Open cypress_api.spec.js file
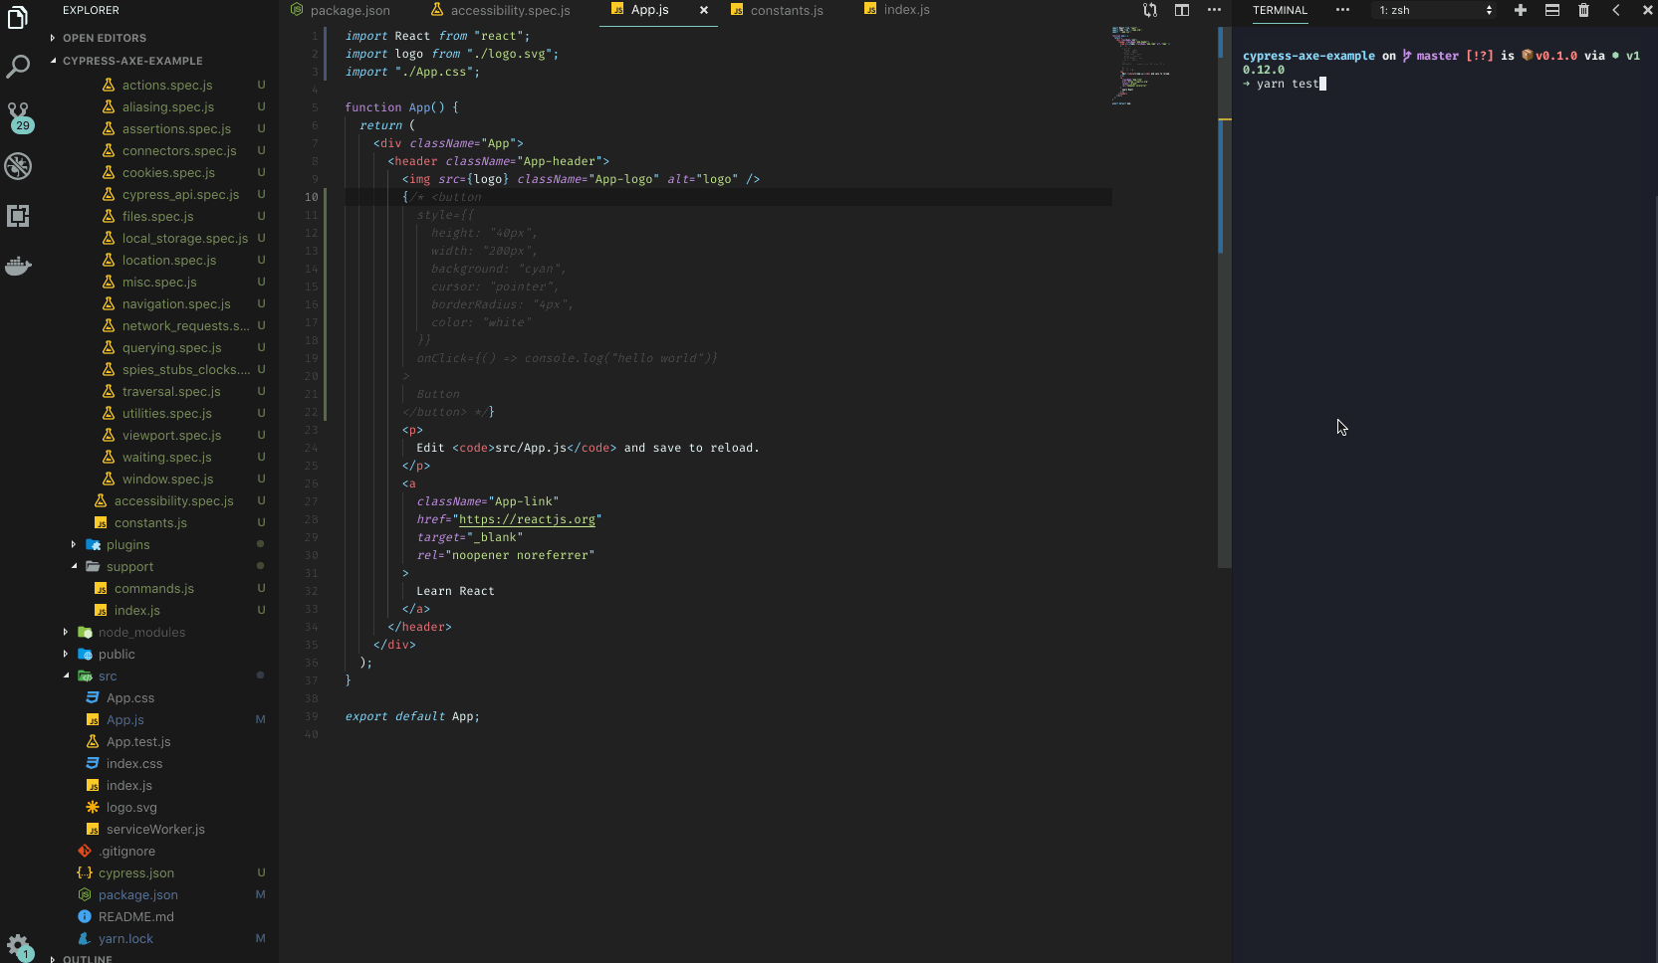Viewport: 1658px width, 963px height. pyautogui.click(x=180, y=195)
